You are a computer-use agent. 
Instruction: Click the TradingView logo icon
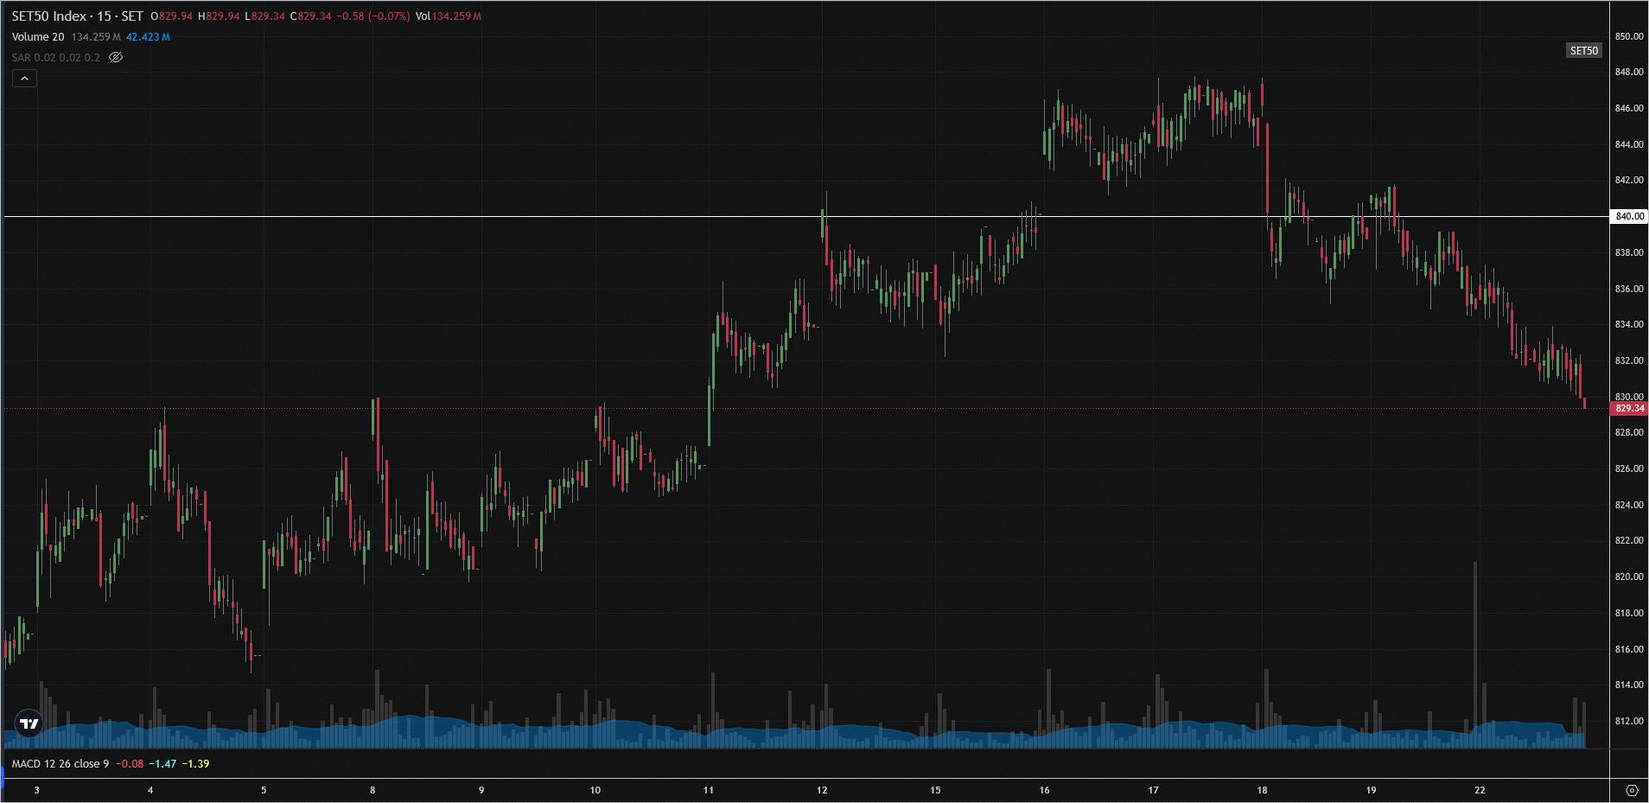click(29, 723)
